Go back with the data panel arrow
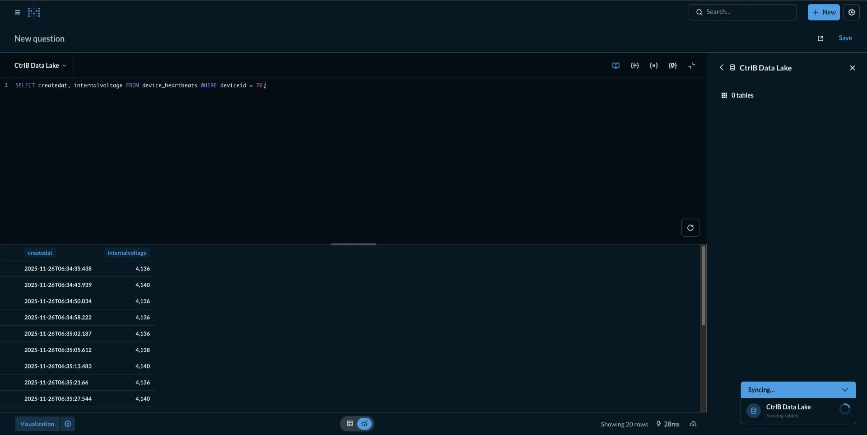The width and height of the screenshot is (867, 435). [721, 67]
